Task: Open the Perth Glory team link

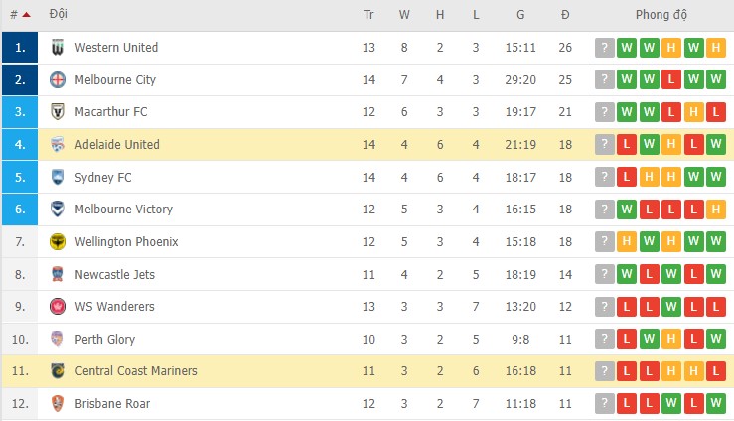Action: click(104, 340)
